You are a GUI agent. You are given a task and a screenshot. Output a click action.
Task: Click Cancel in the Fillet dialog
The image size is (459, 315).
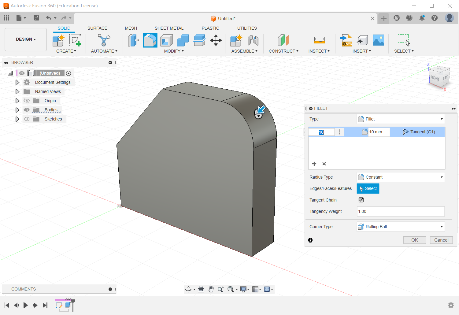point(441,240)
